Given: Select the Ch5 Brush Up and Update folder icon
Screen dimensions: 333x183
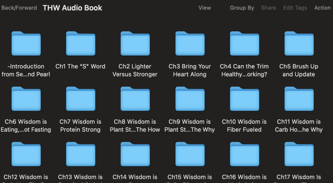Looking at the screenshot, I should 299,43.
